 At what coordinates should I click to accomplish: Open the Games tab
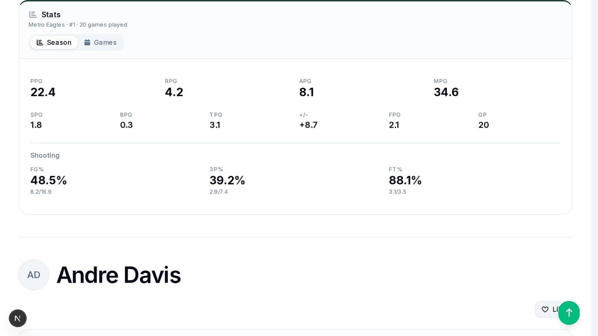tap(100, 42)
